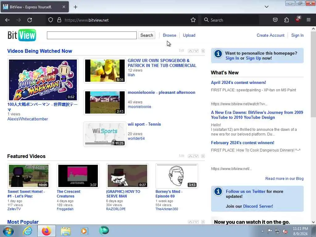Open April 2024's contest winners post
This screenshot has height=237, width=316.
(239, 82)
